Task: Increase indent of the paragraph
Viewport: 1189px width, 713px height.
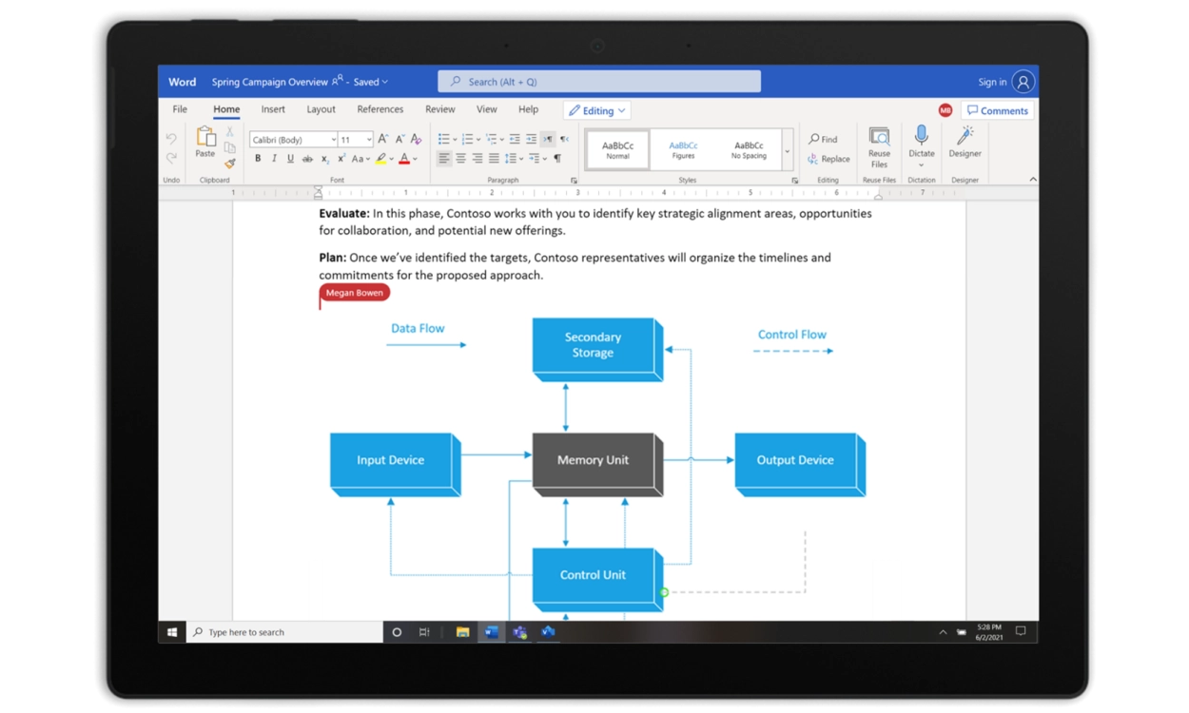Action: (x=531, y=139)
